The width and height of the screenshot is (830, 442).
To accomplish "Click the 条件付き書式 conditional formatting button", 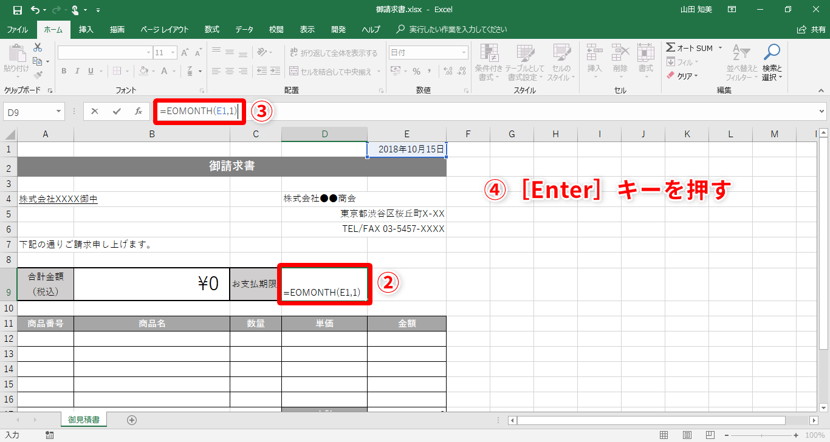I will coord(489,63).
